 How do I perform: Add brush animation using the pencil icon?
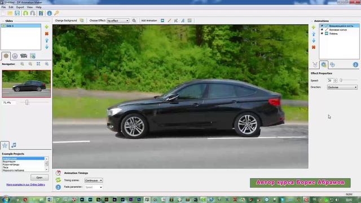point(169,20)
